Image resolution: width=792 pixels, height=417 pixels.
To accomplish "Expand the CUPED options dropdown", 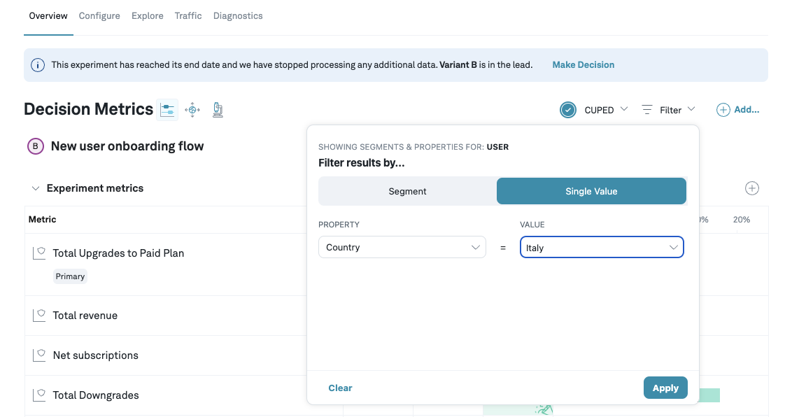I will (623, 110).
